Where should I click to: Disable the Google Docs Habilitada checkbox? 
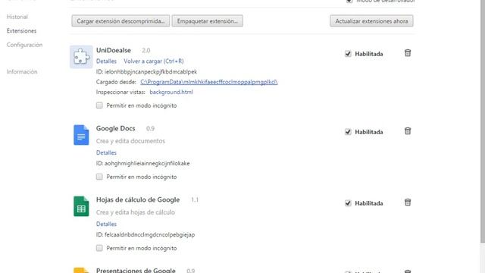pos(348,132)
